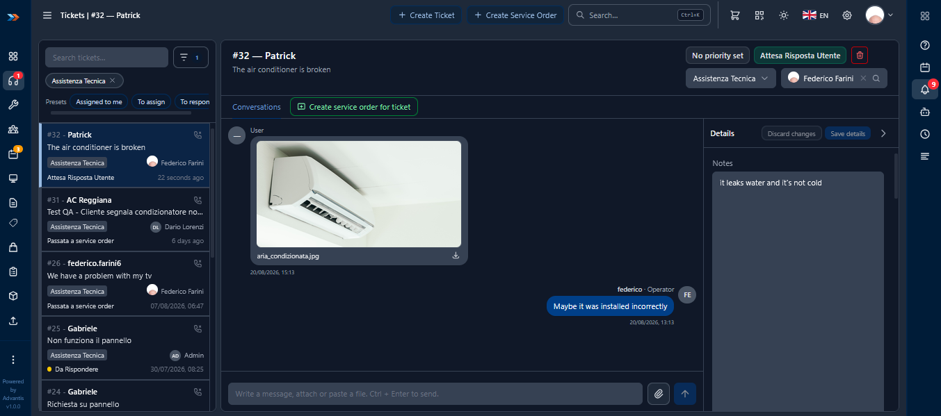Open the "Attesa Risposta Utente" status selector
The width and height of the screenshot is (941, 416).
800,56
